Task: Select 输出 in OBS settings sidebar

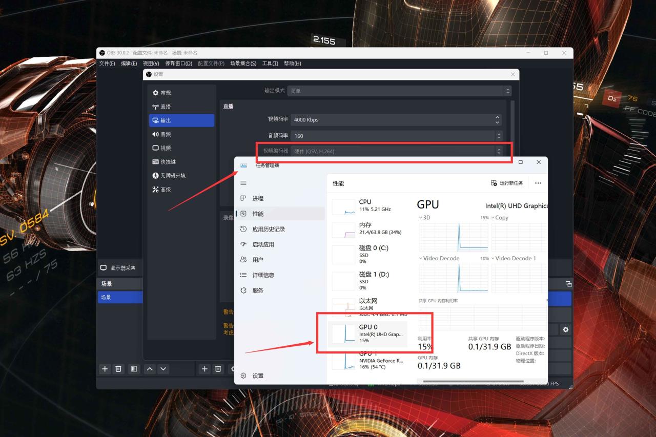Action: coord(181,120)
